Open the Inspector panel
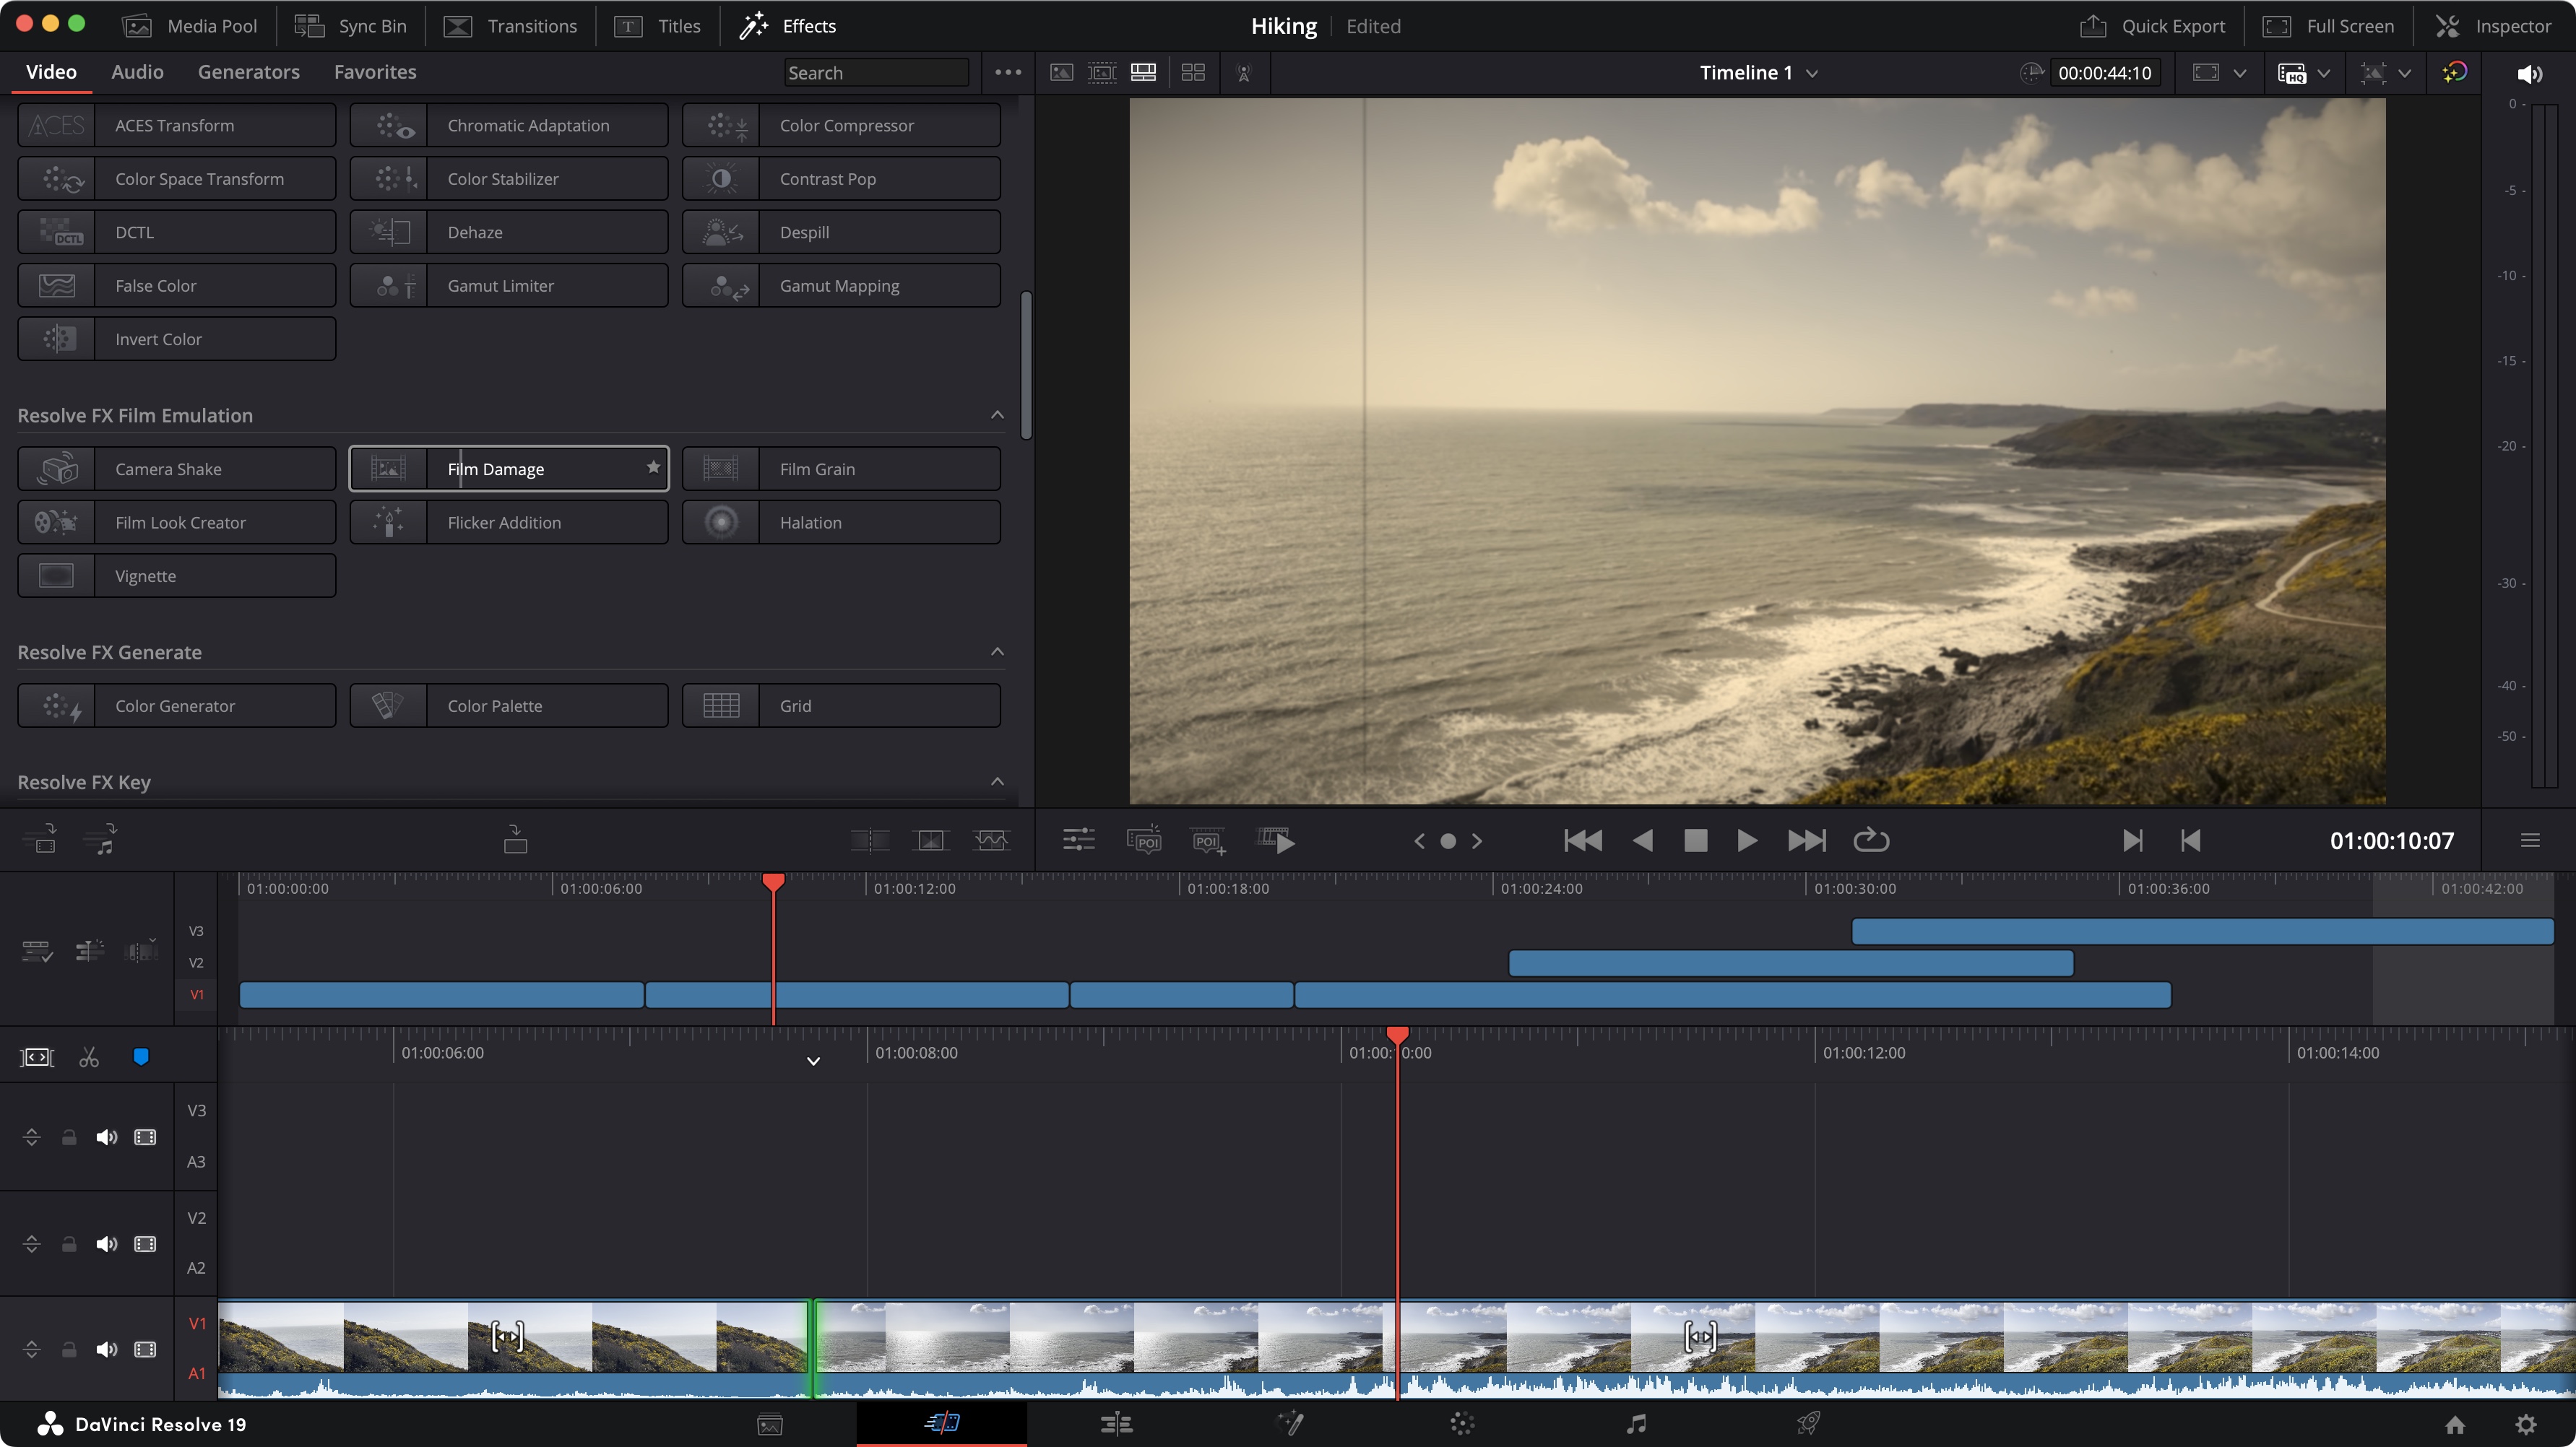The width and height of the screenshot is (2576, 1447). [x=2493, y=26]
